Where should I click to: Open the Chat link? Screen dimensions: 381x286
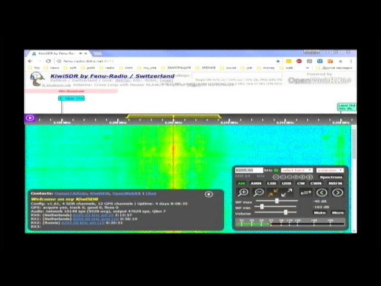click(151, 194)
